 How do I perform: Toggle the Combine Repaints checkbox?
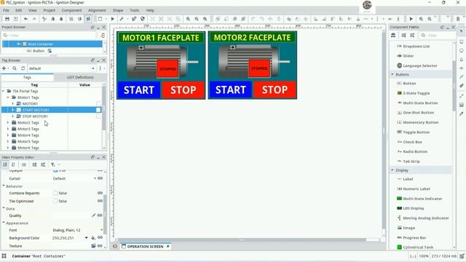pyautogui.click(x=55, y=193)
